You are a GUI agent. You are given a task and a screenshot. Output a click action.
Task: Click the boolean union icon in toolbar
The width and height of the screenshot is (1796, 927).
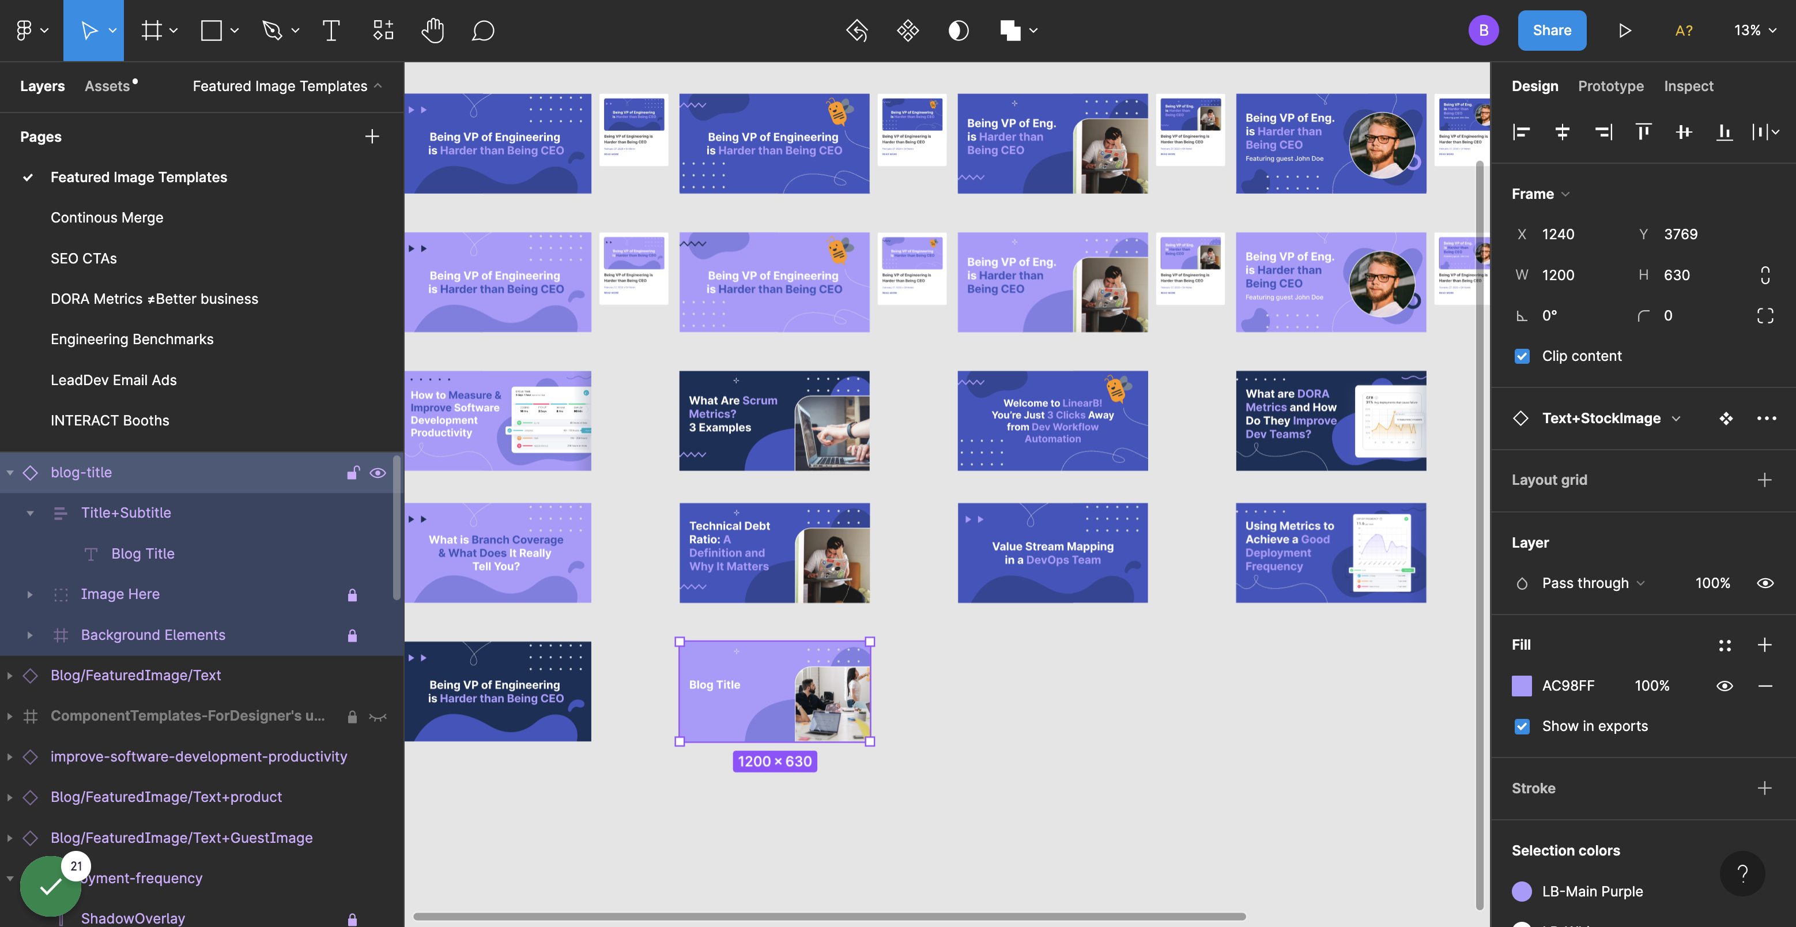1010,30
